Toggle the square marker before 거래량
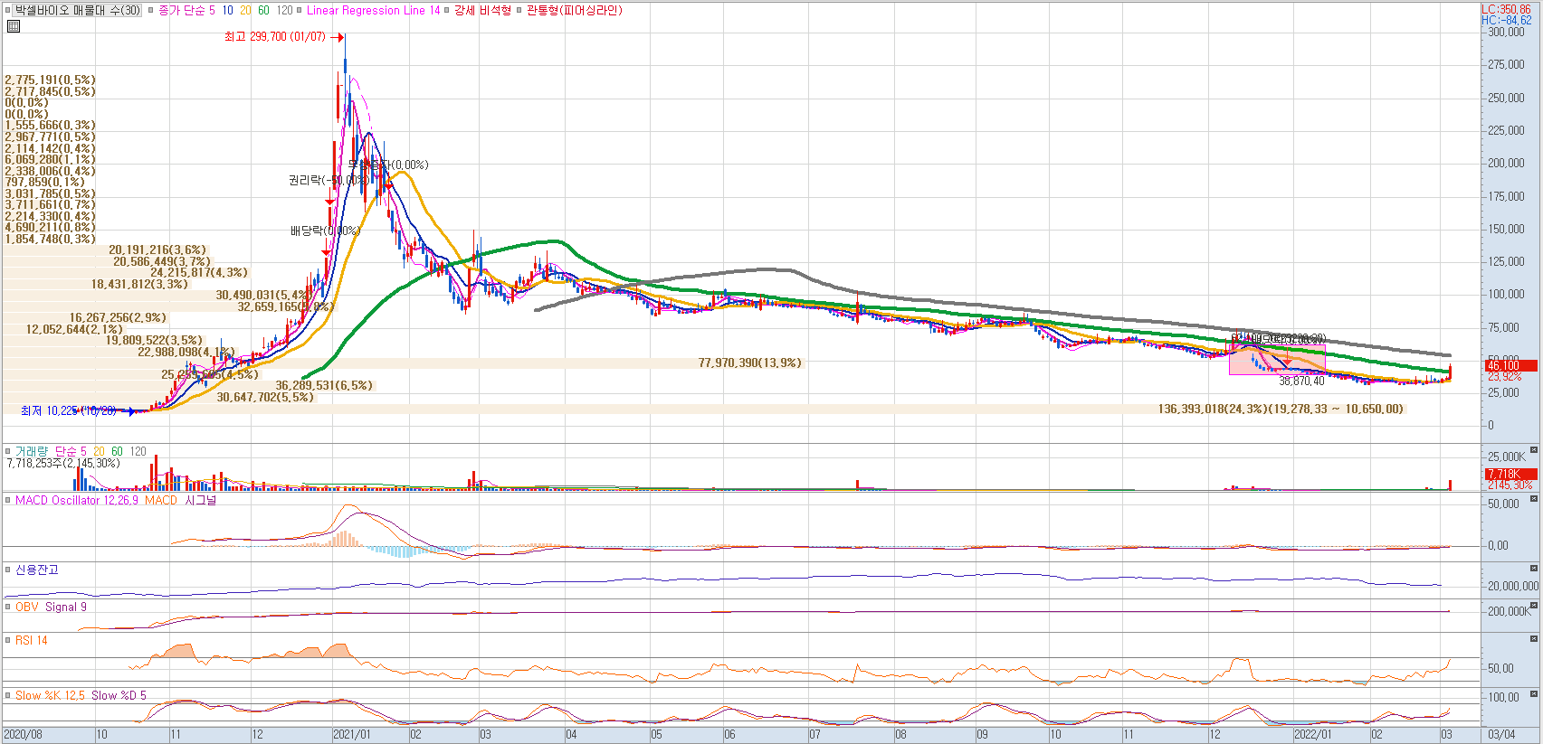The width and height of the screenshot is (1543, 744). (8, 451)
